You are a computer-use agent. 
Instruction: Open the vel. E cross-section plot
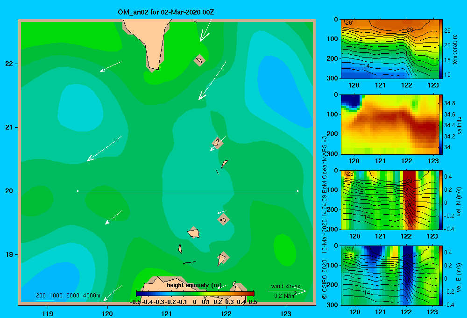click(x=390, y=275)
